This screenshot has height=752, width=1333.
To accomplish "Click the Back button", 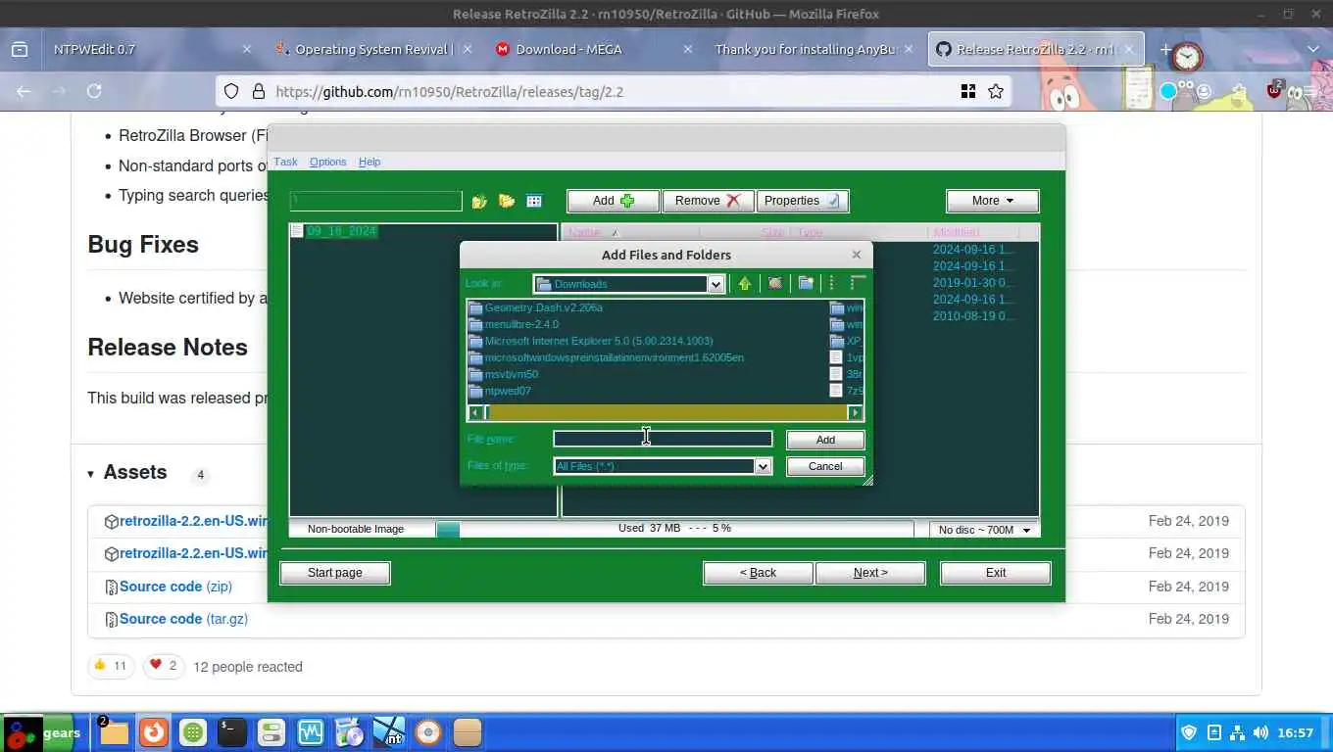I will (x=758, y=573).
